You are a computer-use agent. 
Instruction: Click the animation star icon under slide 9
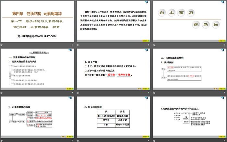pos(154,141)
